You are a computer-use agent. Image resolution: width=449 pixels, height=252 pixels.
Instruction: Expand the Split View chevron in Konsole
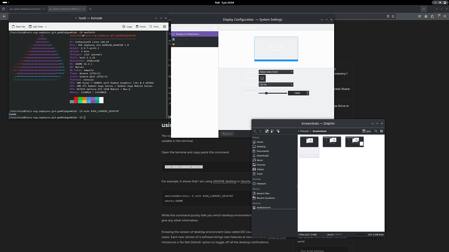(x=46, y=26)
